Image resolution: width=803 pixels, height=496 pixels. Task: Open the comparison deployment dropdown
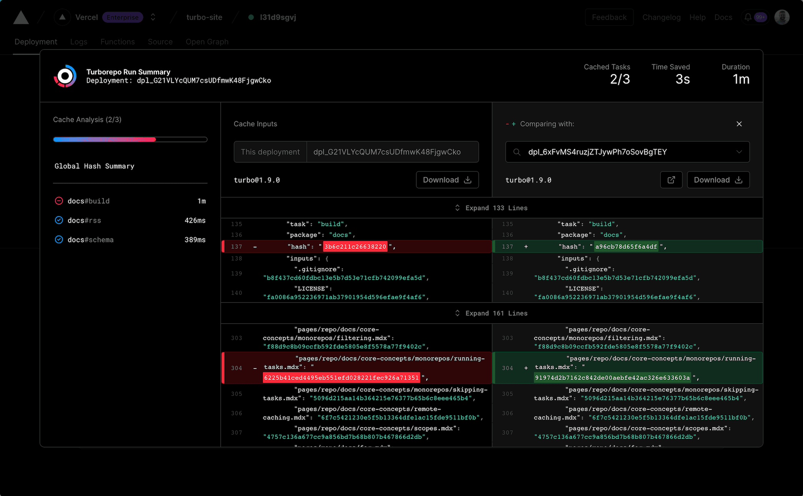[739, 152]
